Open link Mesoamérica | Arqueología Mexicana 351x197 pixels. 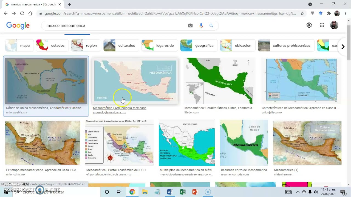pyautogui.click(x=120, y=108)
